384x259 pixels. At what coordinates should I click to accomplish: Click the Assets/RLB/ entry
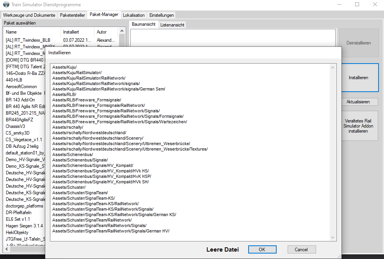pyautogui.click(x=64, y=94)
